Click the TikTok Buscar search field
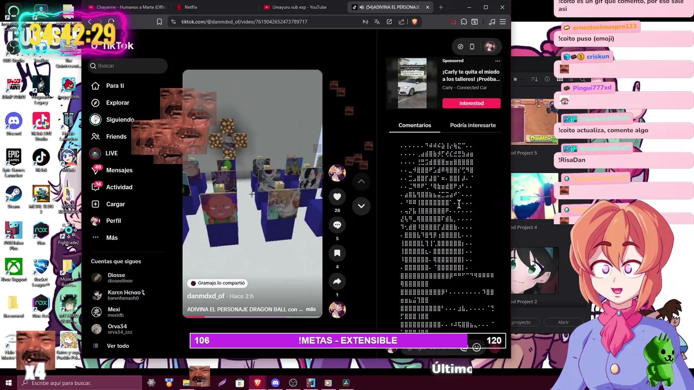 [x=128, y=66]
